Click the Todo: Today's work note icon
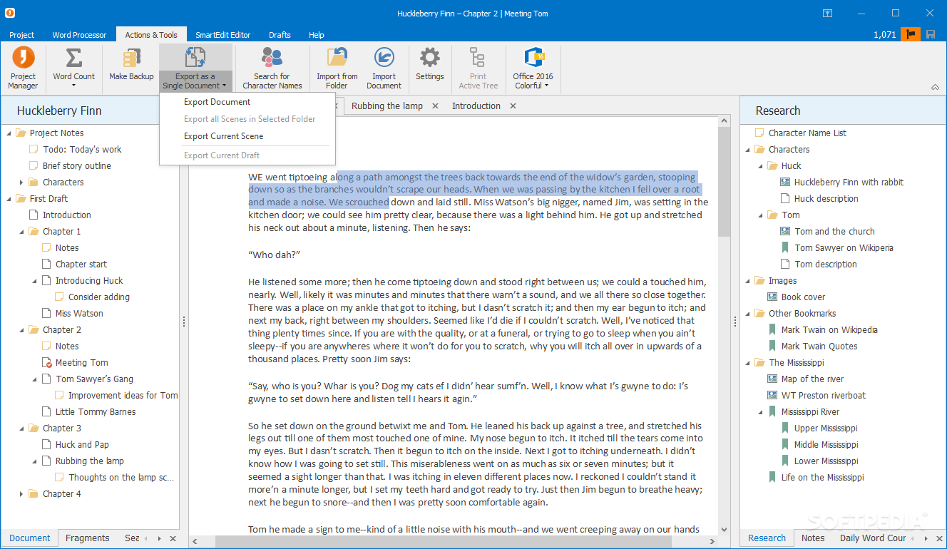 pos(34,150)
